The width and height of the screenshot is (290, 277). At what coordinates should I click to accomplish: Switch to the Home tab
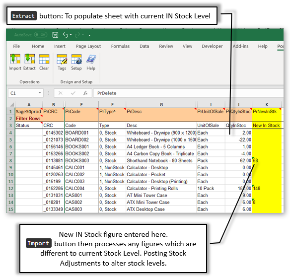tap(38, 46)
